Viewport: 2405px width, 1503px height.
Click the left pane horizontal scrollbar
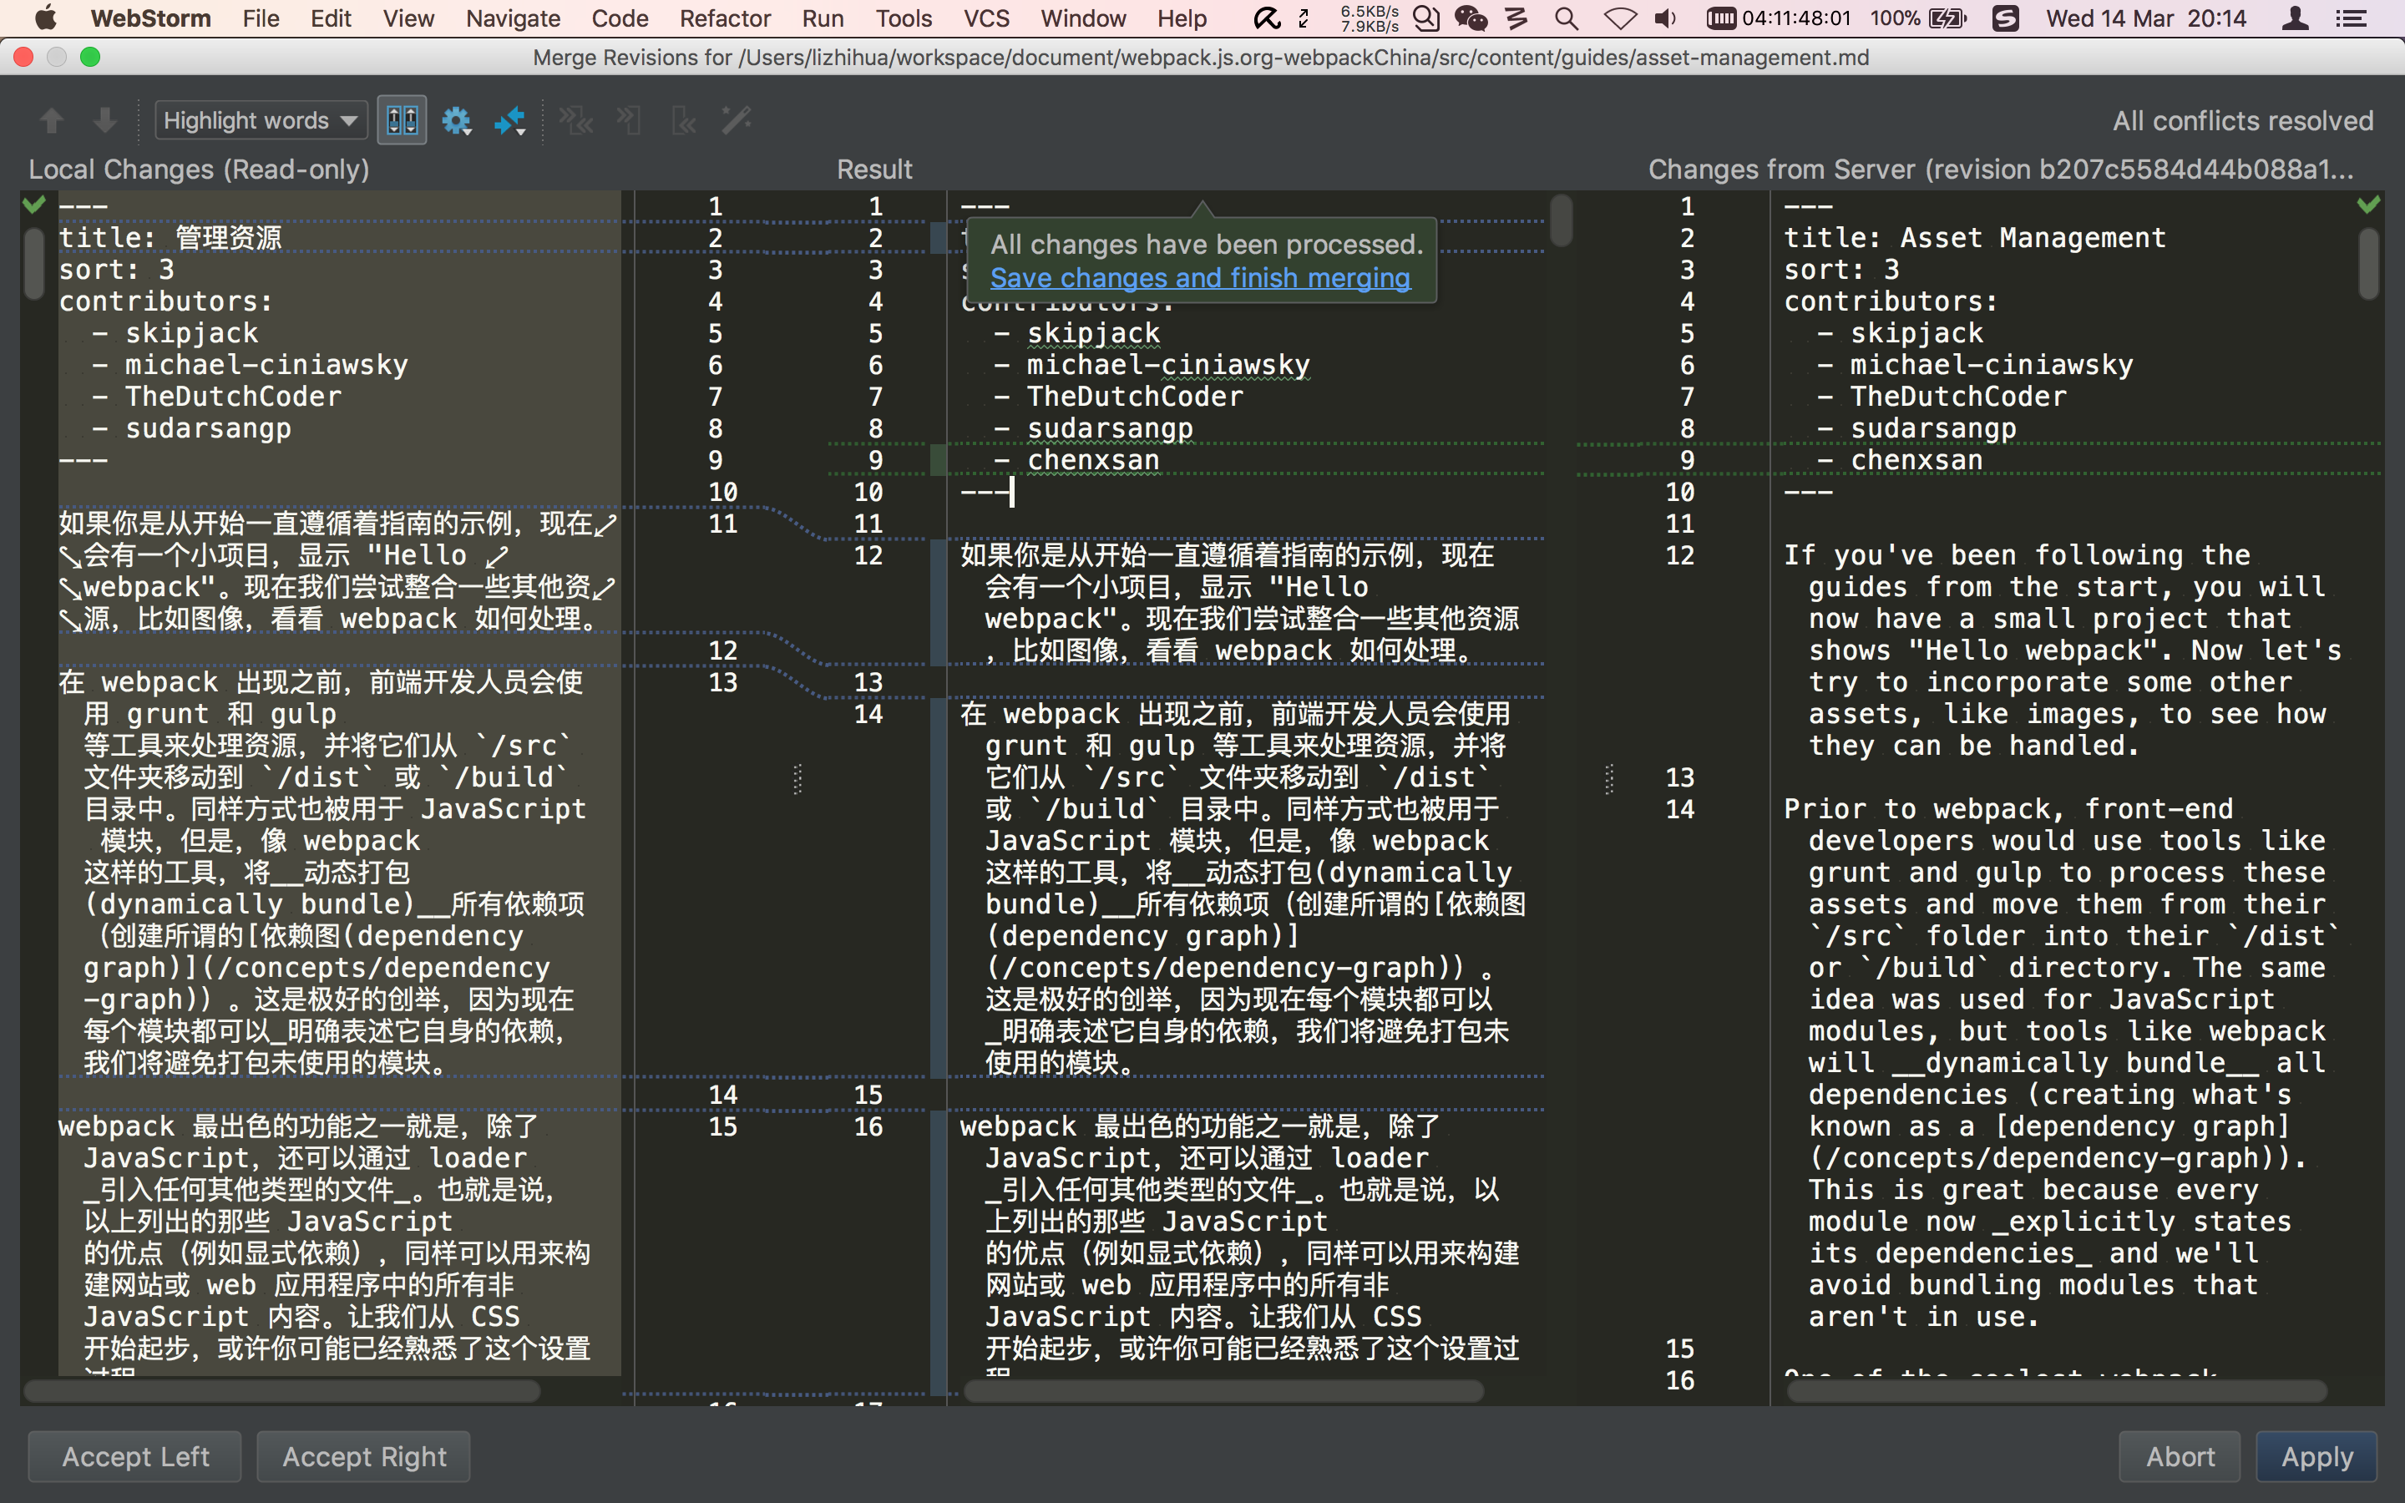[282, 1390]
